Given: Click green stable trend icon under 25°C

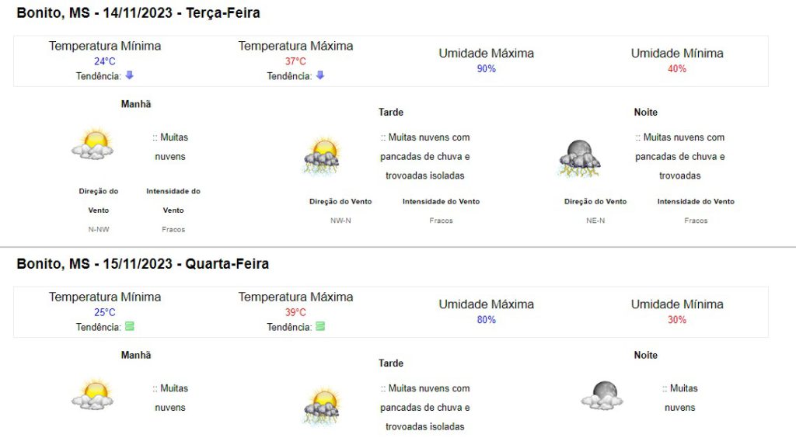Looking at the screenshot, I should [x=130, y=326].
